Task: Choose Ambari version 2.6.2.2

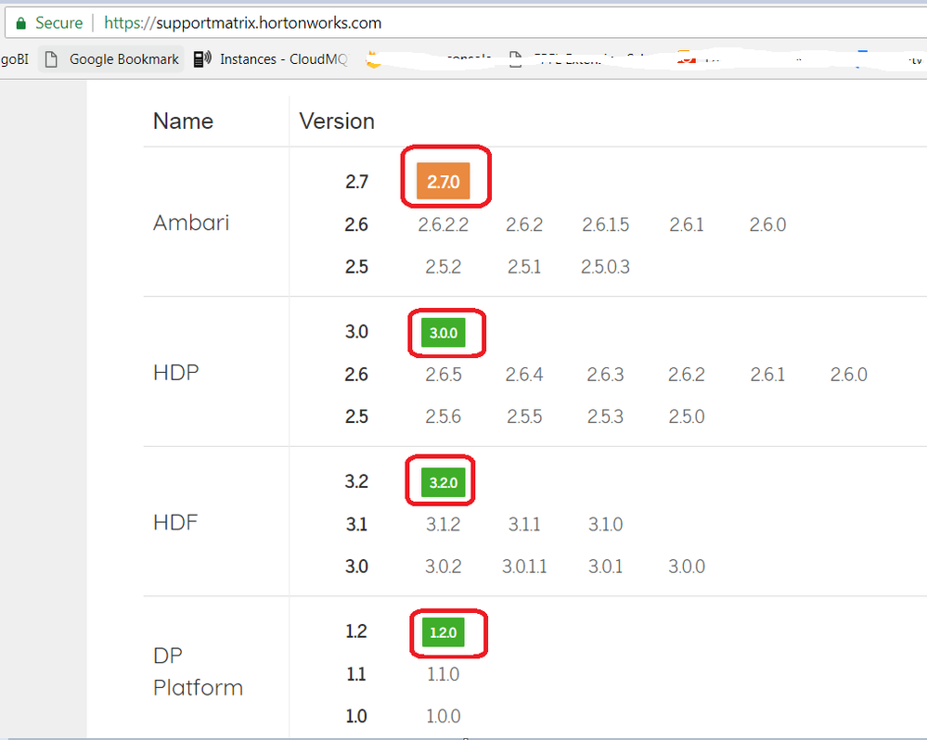Action: click(444, 224)
